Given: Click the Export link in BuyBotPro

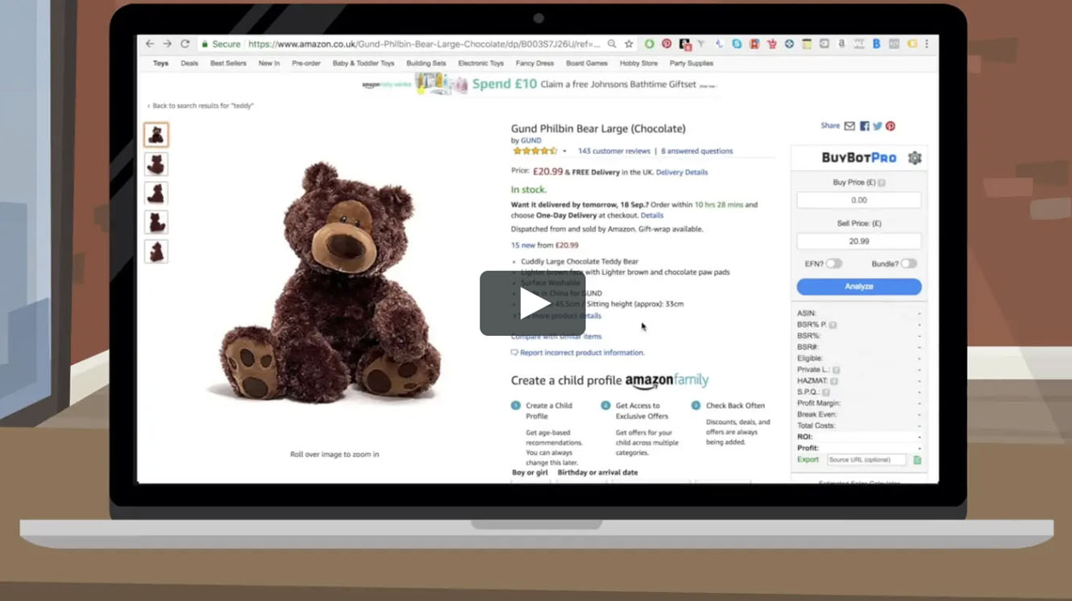Looking at the screenshot, I should tap(808, 459).
